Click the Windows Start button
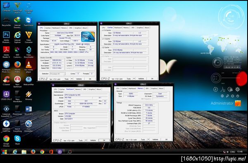The width and height of the screenshot is (248, 163). click(x=5, y=152)
